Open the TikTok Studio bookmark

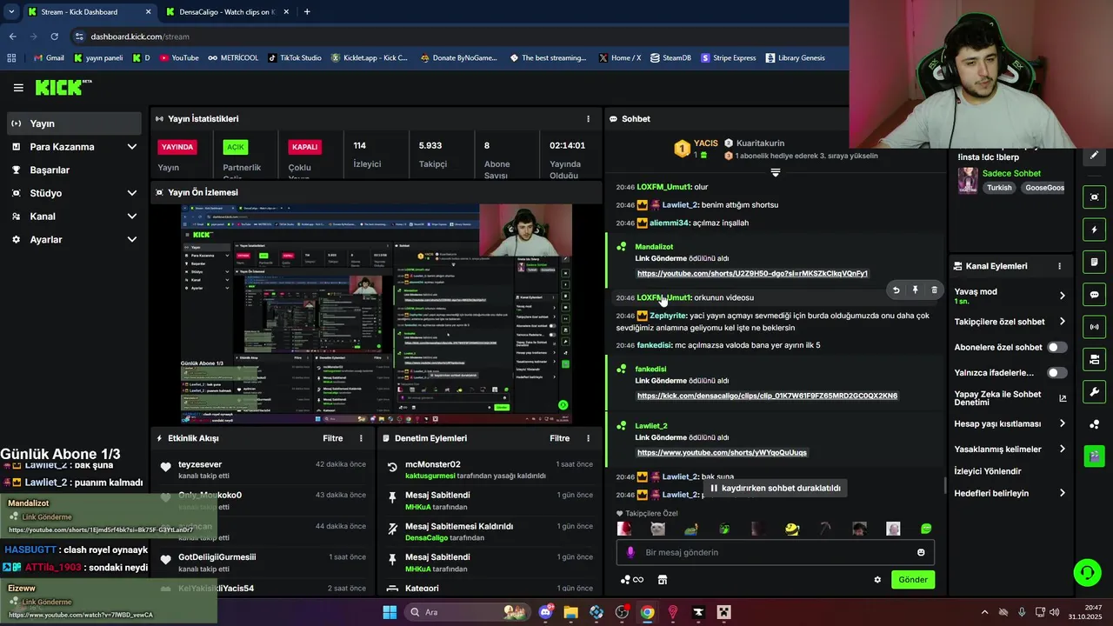click(x=294, y=58)
